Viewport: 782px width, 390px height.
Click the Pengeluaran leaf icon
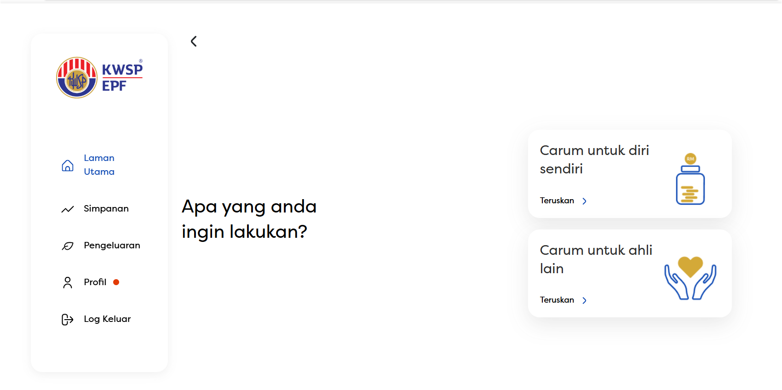pyautogui.click(x=68, y=246)
